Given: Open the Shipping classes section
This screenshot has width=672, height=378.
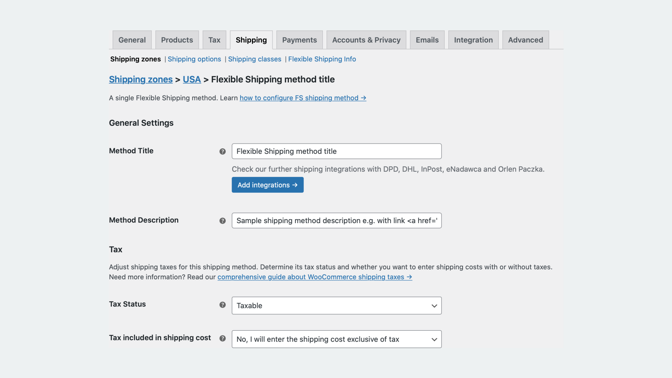Looking at the screenshot, I should (x=255, y=59).
